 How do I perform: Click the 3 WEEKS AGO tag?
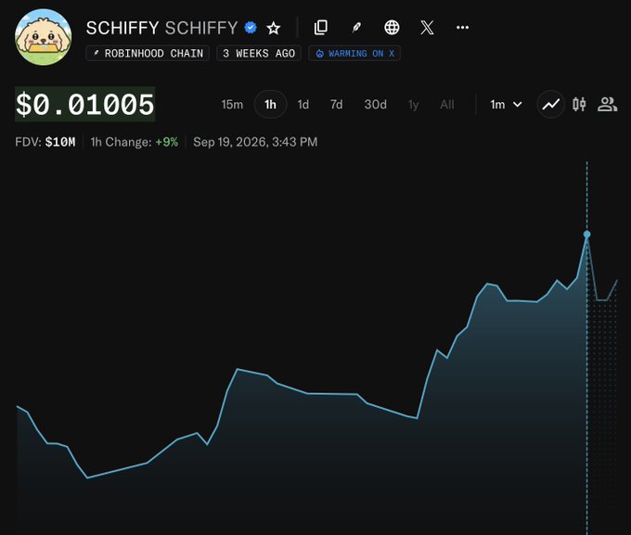tap(259, 54)
